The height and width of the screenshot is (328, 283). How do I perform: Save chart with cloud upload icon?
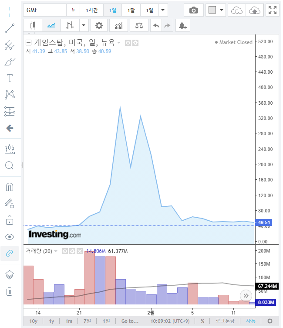click(x=255, y=10)
